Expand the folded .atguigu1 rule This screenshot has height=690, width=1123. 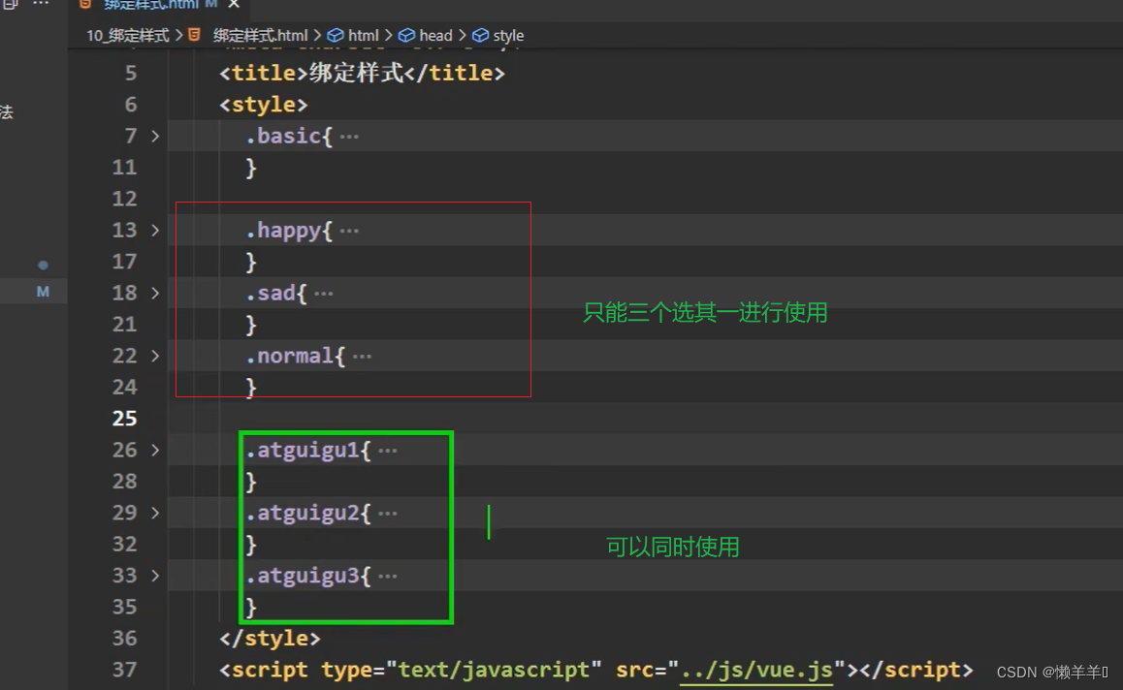coord(155,451)
